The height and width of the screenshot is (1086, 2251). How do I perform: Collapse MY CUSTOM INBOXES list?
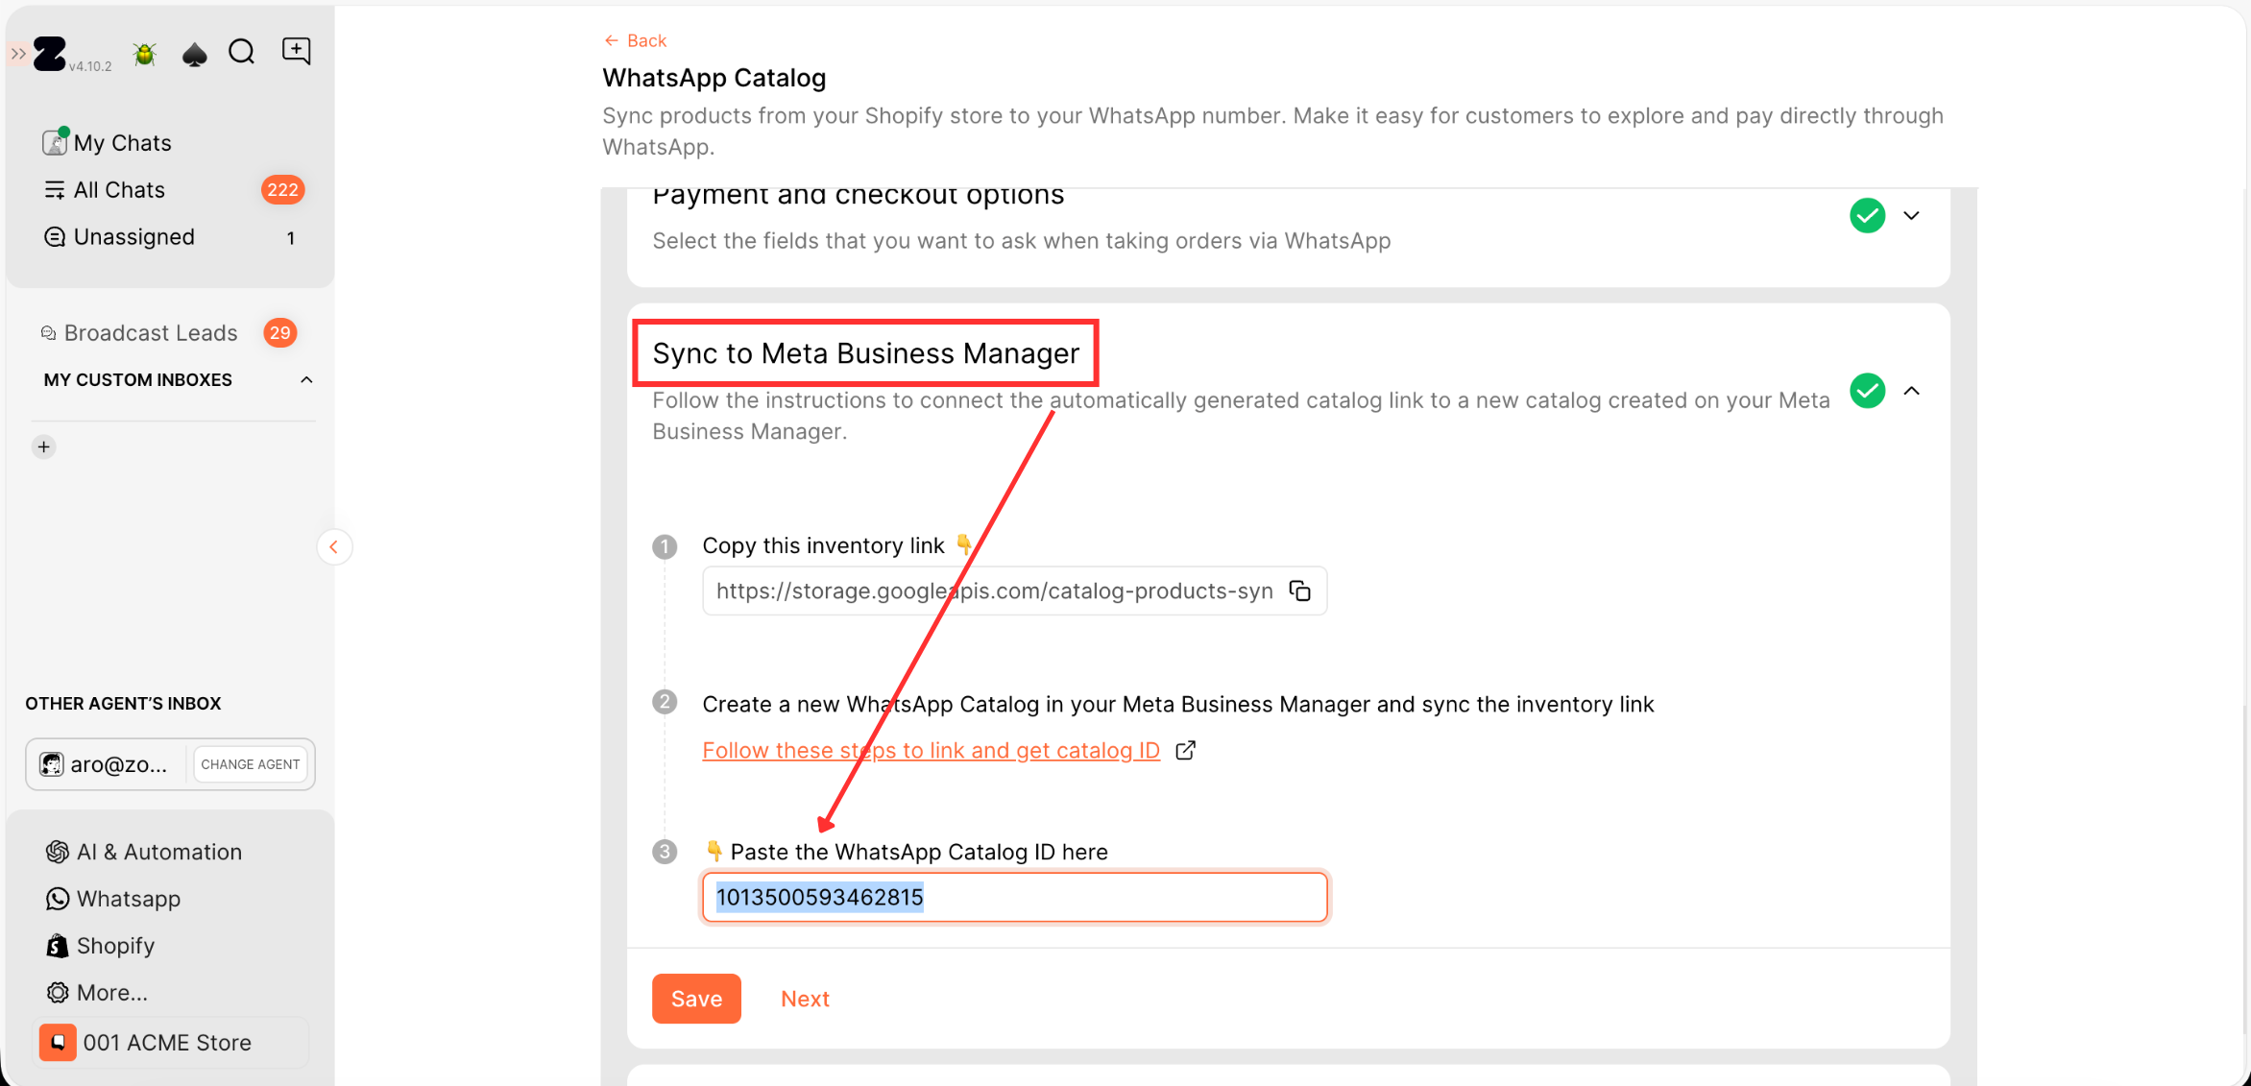pyautogui.click(x=306, y=380)
